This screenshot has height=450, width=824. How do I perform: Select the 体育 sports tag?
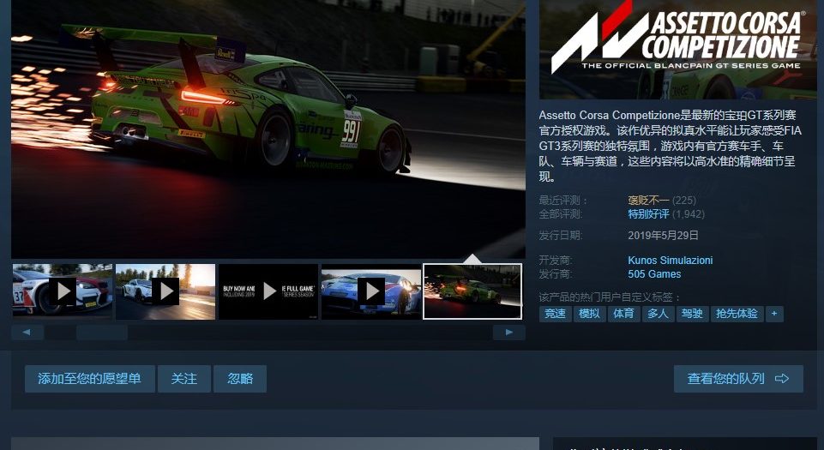tap(623, 314)
